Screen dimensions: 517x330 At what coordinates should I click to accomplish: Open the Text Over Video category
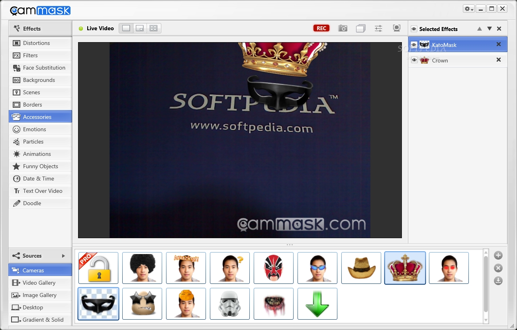point(40,191)
